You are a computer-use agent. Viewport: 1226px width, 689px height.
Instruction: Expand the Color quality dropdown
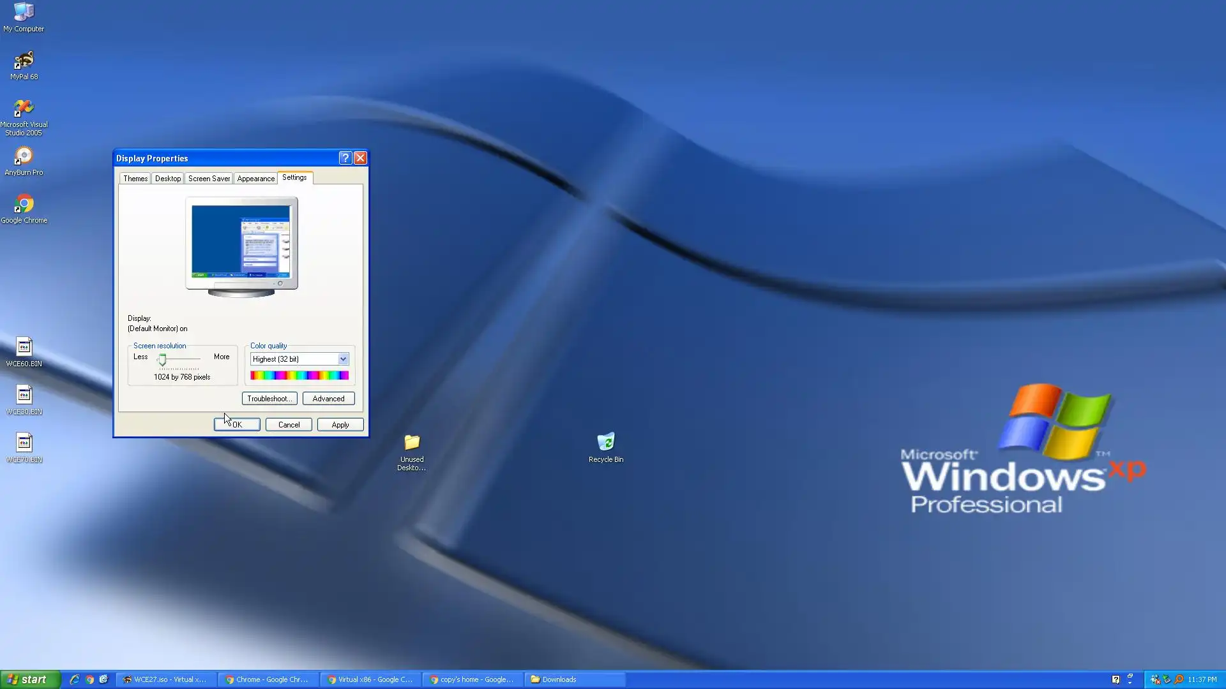[x=343, y=359]
